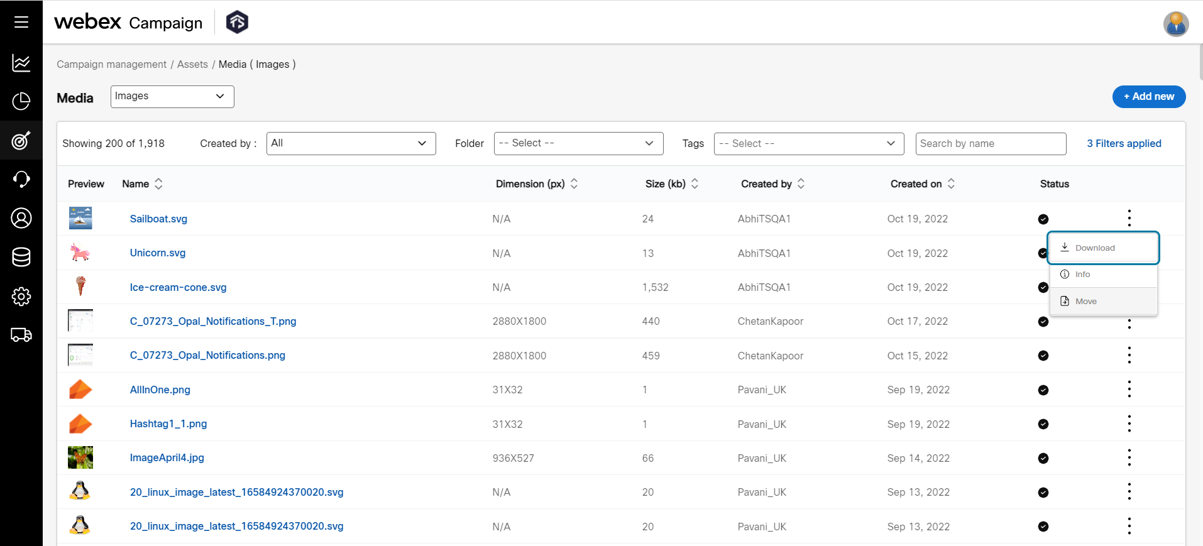Go to Campaign management breadcrumb
Screen dimensions: 1203x546
(111, 64)
